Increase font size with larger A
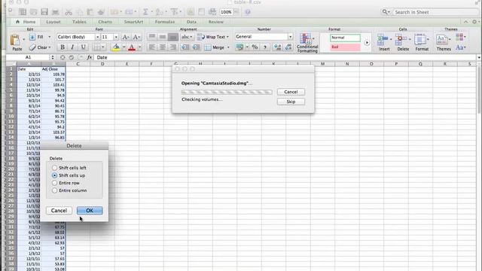The width and height of the screenshot is (482, 271). coord(125,37)
